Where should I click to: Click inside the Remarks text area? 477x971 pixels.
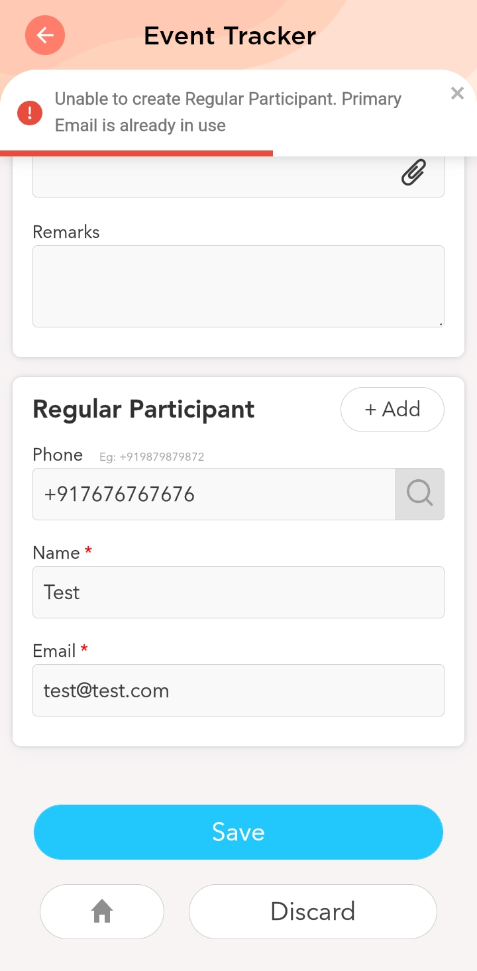click(x=238, y=286)
